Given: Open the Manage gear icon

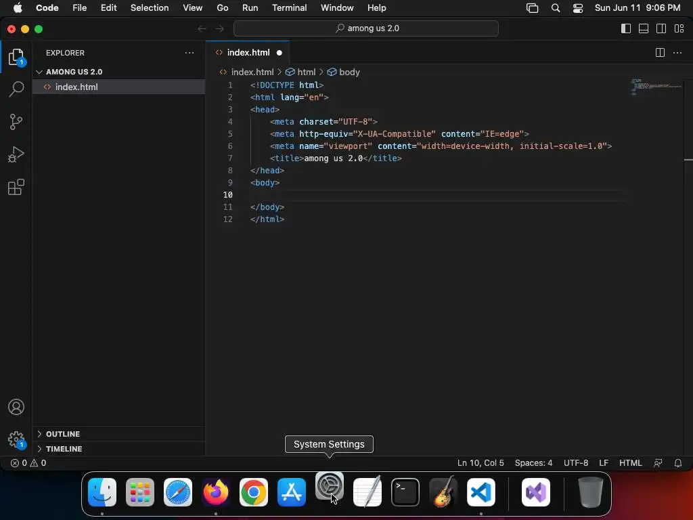Looking at the screenshot, I should point(16,439).
